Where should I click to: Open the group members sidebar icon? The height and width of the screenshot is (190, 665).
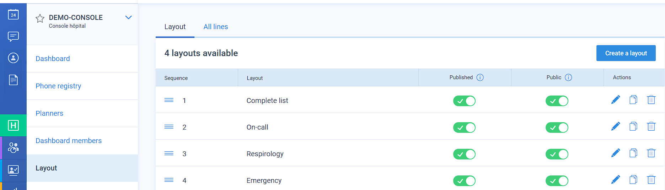pyautogui.click(x=13, y=147)
